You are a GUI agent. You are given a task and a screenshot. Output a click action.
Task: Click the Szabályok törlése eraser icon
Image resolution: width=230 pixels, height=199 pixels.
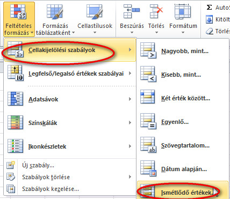click(11, 177)
